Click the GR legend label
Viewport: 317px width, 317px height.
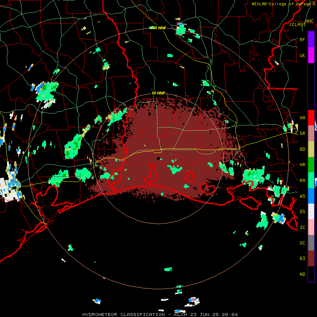302,133
